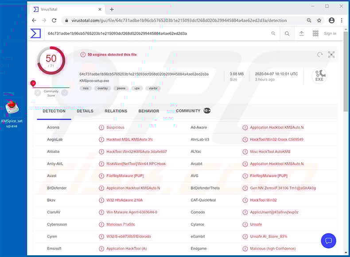Click the browser forward arrow
Screen dimensions: 350x257
coord(44,20)
